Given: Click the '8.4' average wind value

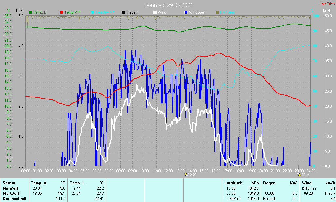Looking at the screenshot, I should [333, 199].
